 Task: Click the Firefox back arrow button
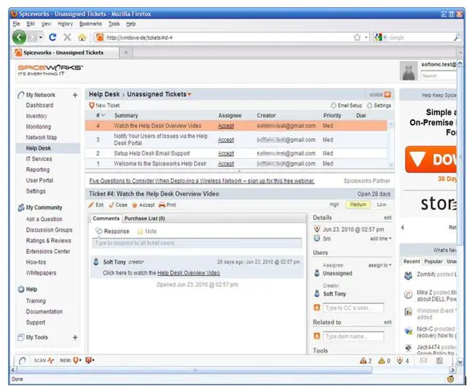pyautogui.click(x=20, y=37)
